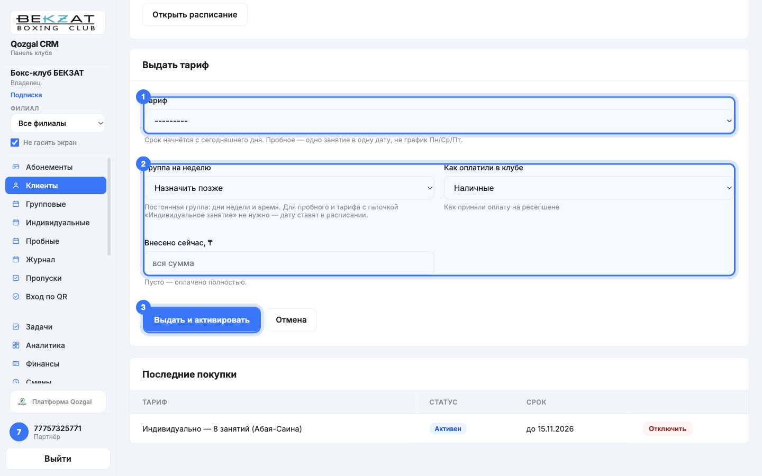The width and height of the screenshot is (762, 476).
Task: Click the sidebar scrollbar
Action: tap(109, 206)
